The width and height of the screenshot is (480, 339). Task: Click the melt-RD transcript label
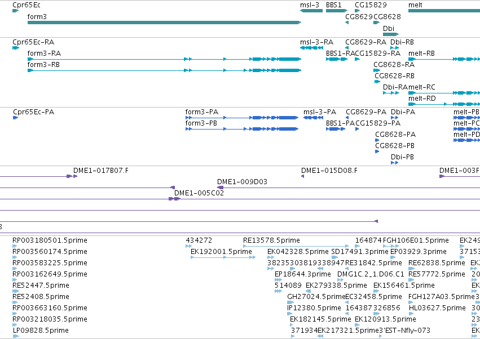click(x=422, y=99)
